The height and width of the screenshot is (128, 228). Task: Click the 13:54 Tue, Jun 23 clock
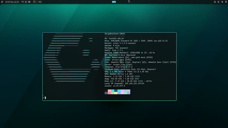click(12, 2)
